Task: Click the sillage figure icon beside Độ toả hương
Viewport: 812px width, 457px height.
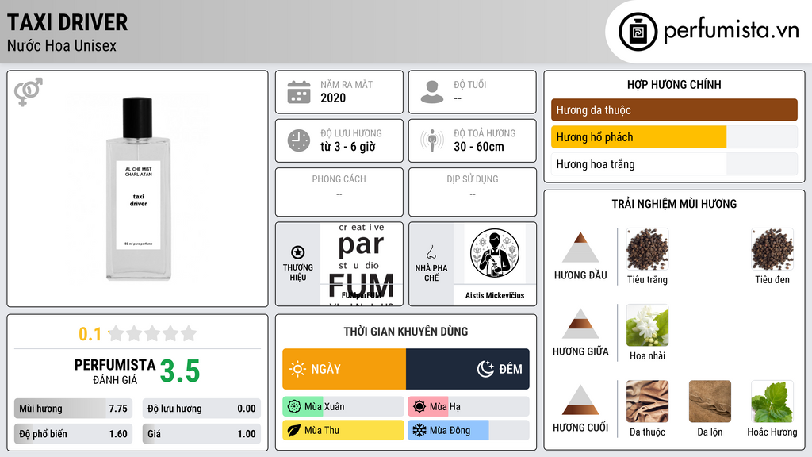Action: pyautogui.click(x=432, y=140)
